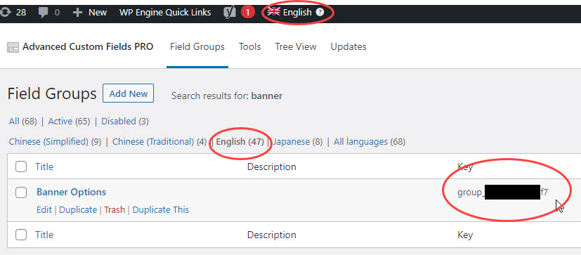
Task: Click the Description column header at the top
Action: click(272, 166)
